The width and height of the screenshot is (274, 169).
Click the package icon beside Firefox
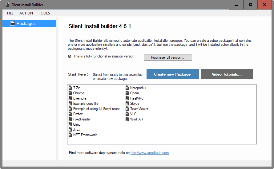pyautogui.click(x=70, y=114)
